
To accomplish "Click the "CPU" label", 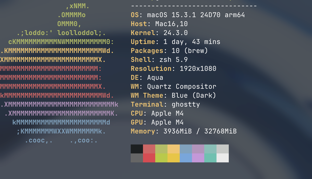I will (x=137, y=113).
